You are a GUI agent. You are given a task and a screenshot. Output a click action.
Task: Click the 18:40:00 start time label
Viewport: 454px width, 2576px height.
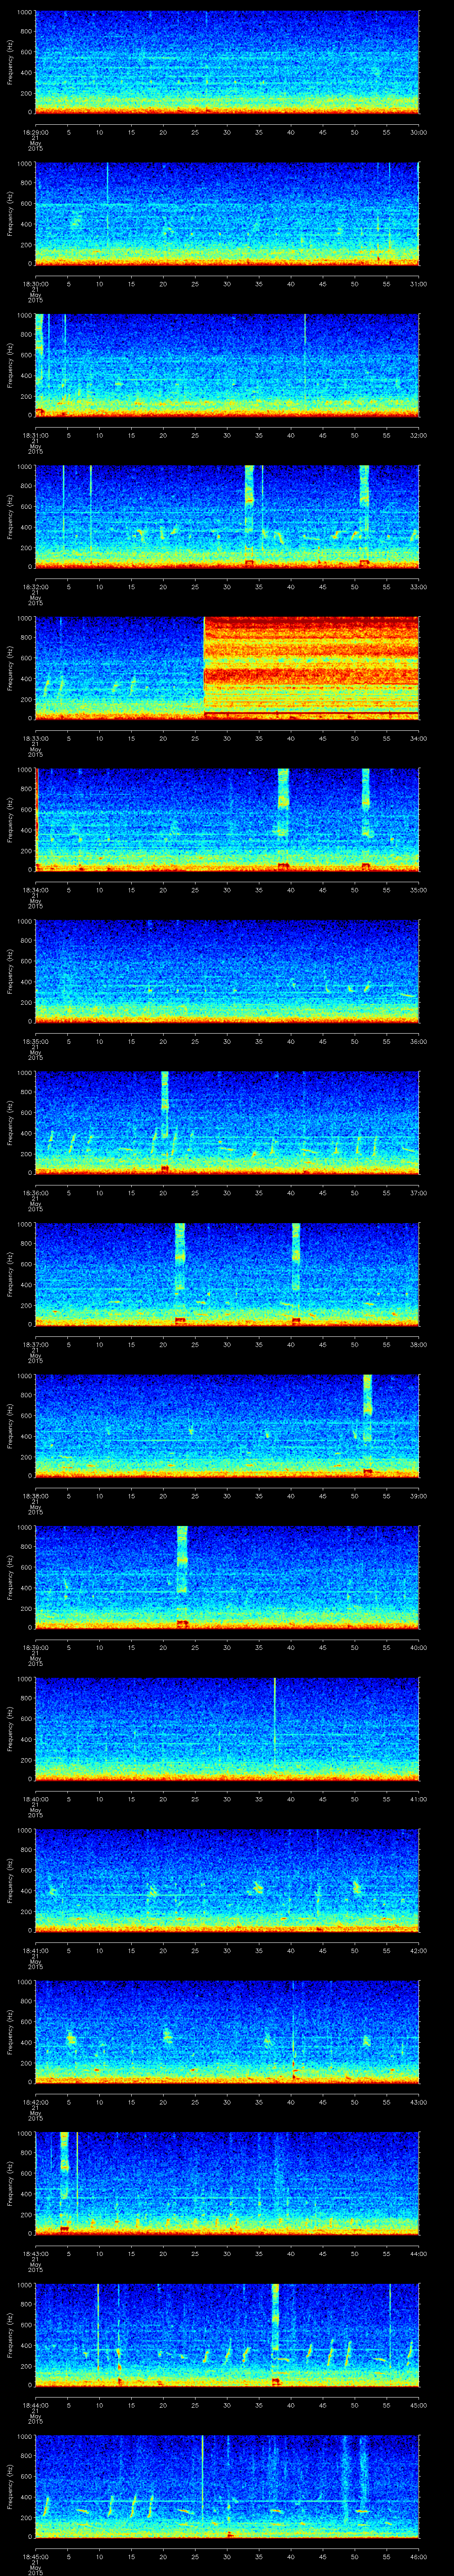(x=35, y=1799)
